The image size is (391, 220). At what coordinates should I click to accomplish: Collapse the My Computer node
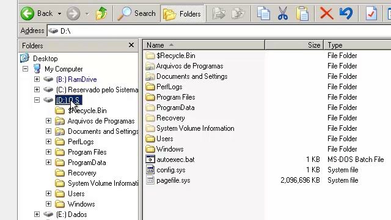click(25, 69)
